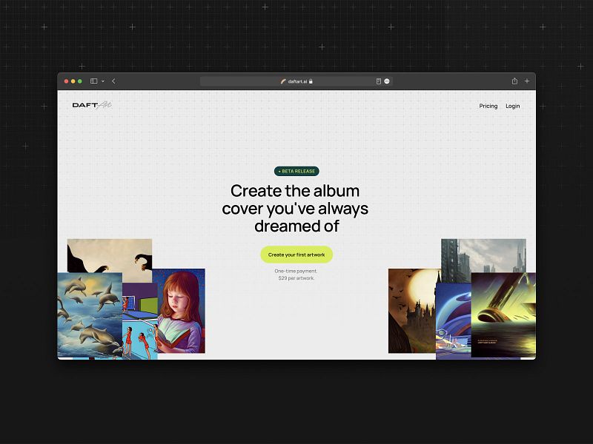Click the 'One-time payment.' text
Screen dimensions: 593x444
pyautogui.click(x=296, y=271)
